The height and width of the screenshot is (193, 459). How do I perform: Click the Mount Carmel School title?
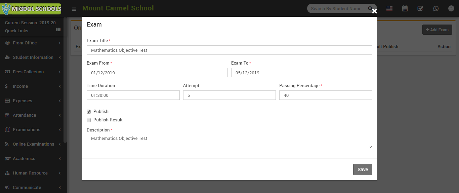click(118, 8)
